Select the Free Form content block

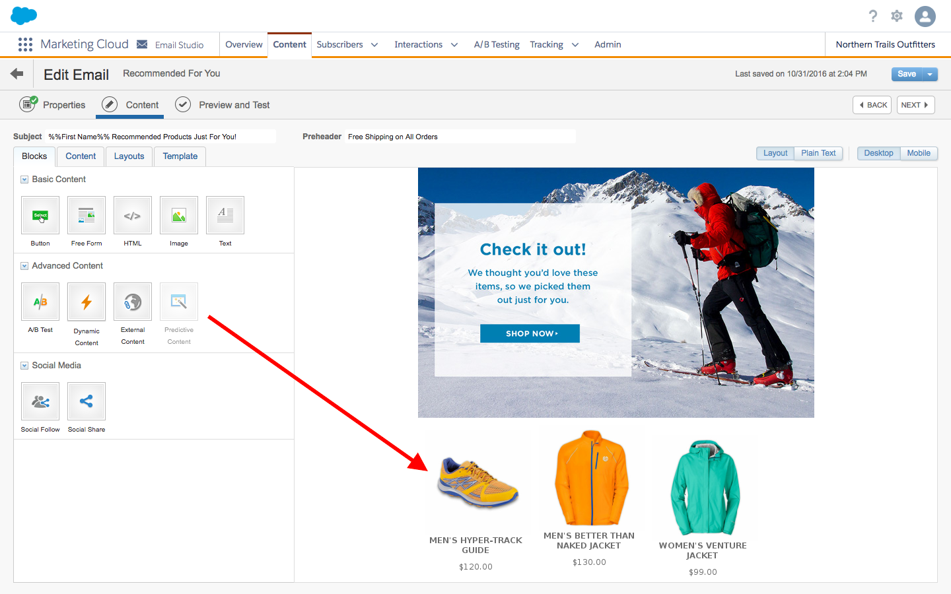tap(87, 215)
